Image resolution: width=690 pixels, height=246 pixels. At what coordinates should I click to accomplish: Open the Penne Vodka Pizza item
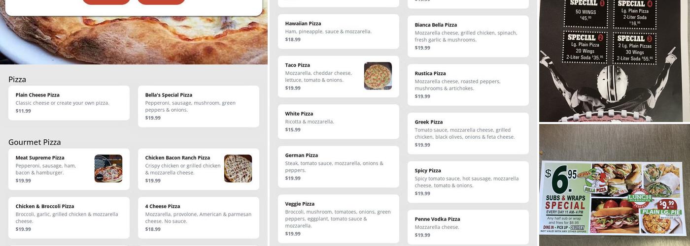(468, 227)
